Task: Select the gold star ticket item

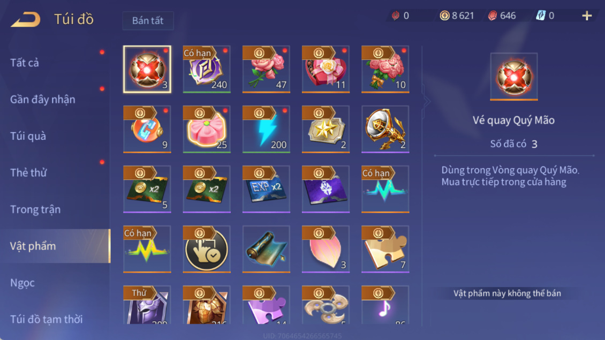Action: coord(326,129)
